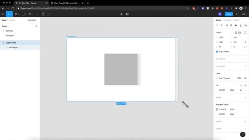Click the FFFFFF fill color swatch

[x=217, y=90]
